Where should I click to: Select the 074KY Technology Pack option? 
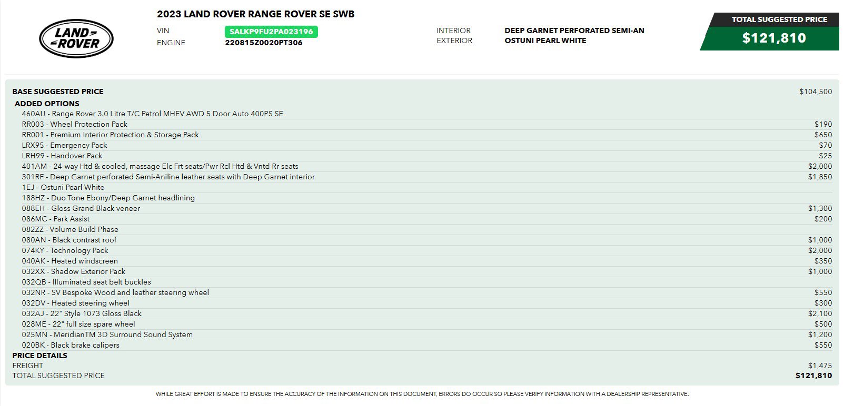[x=427, y=250]
